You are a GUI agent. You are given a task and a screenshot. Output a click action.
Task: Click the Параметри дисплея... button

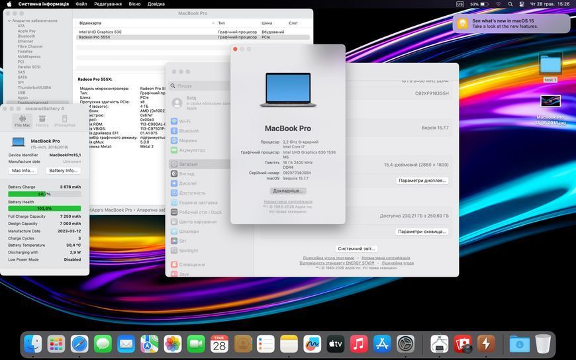click(x=422, y=181)
